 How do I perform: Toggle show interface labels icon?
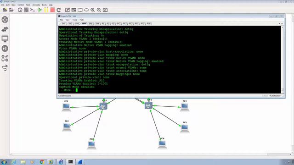pos(26,10)
